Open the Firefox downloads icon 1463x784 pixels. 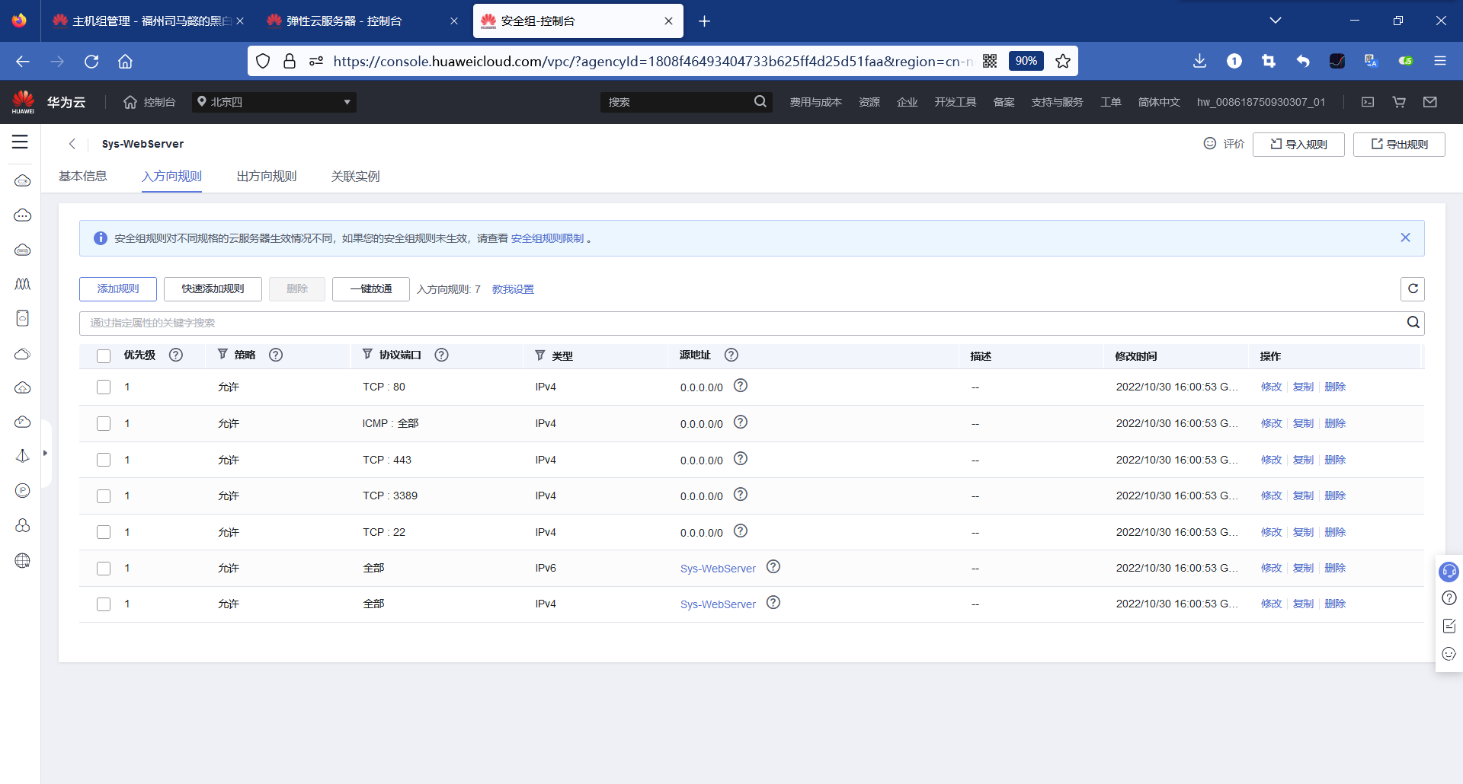(x=1199, y=61)
